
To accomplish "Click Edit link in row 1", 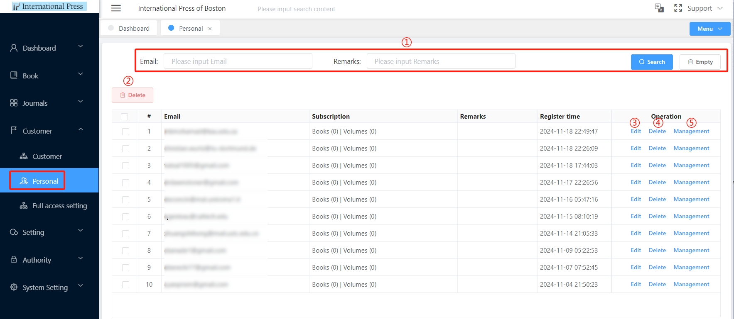I will click(636, 131).
